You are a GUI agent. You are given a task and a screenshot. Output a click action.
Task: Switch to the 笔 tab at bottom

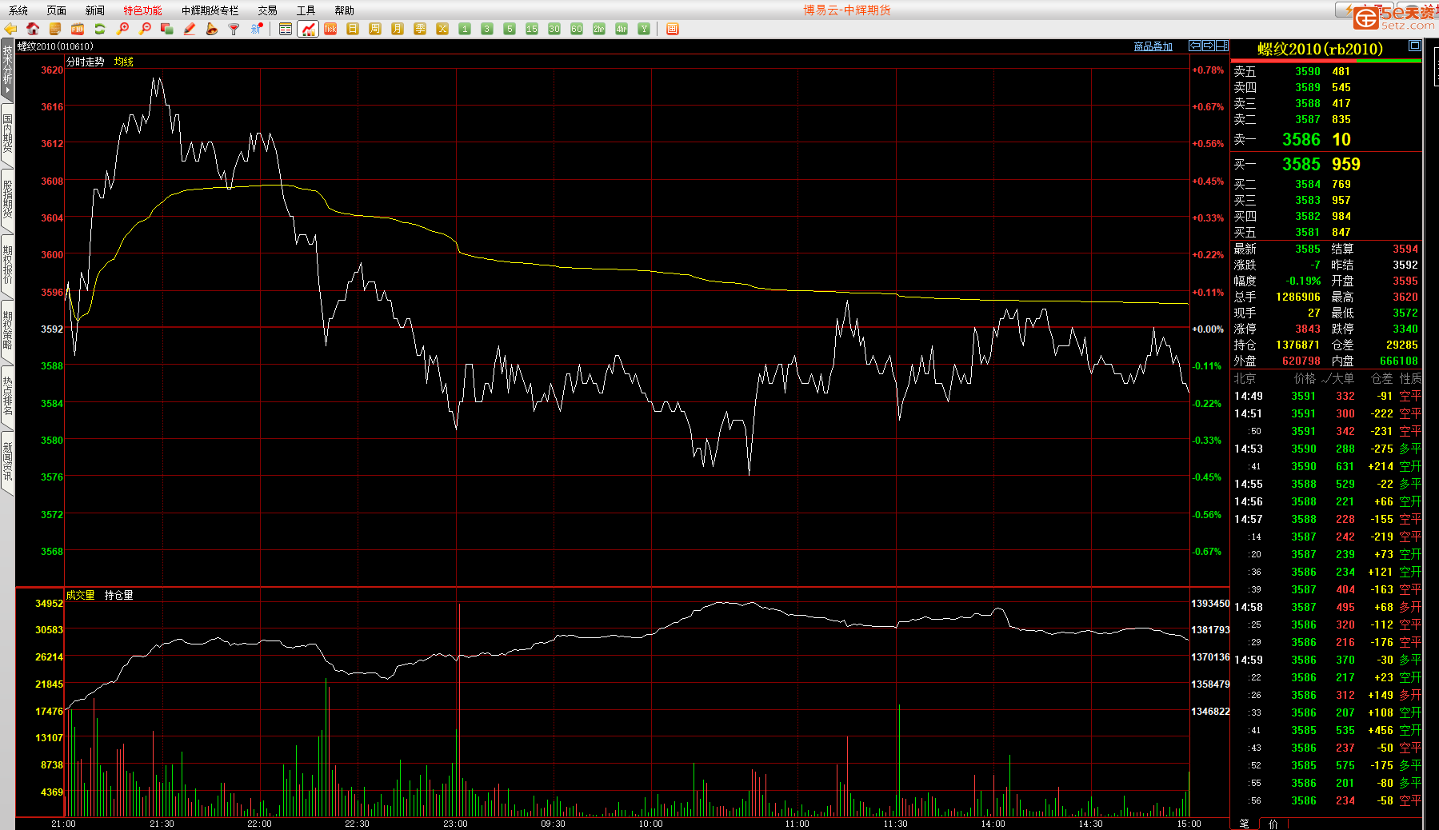point(1244,824)
